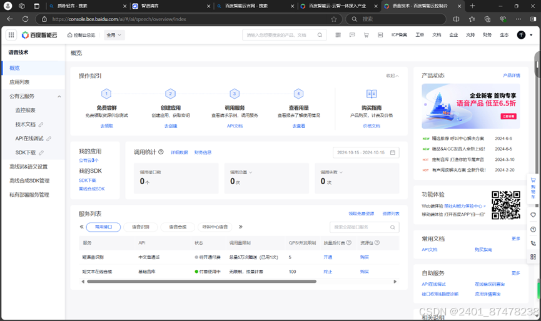Click the help icon beside 资源包 column

tap(377, 242)
